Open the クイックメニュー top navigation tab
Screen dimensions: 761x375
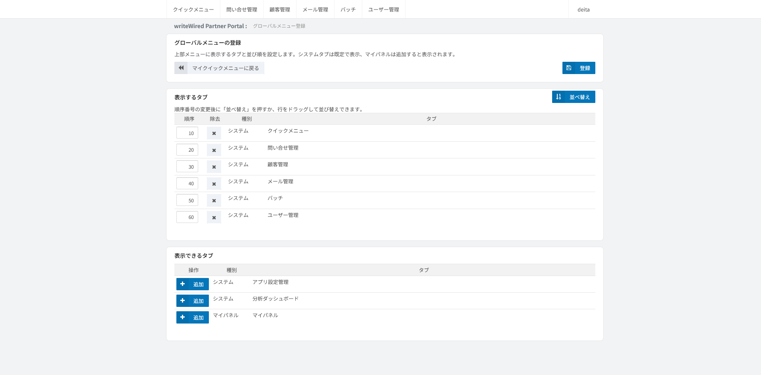(x=193, y=10)
